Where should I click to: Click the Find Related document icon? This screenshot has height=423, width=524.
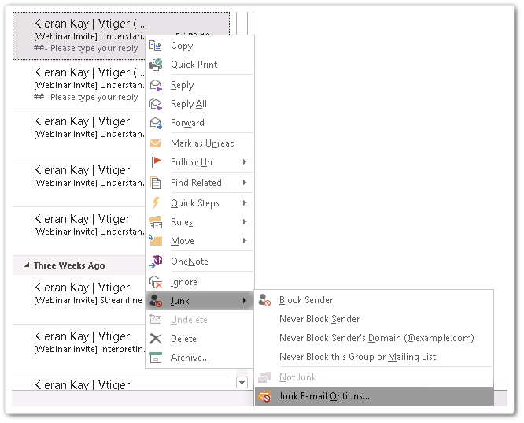[156, 183]
